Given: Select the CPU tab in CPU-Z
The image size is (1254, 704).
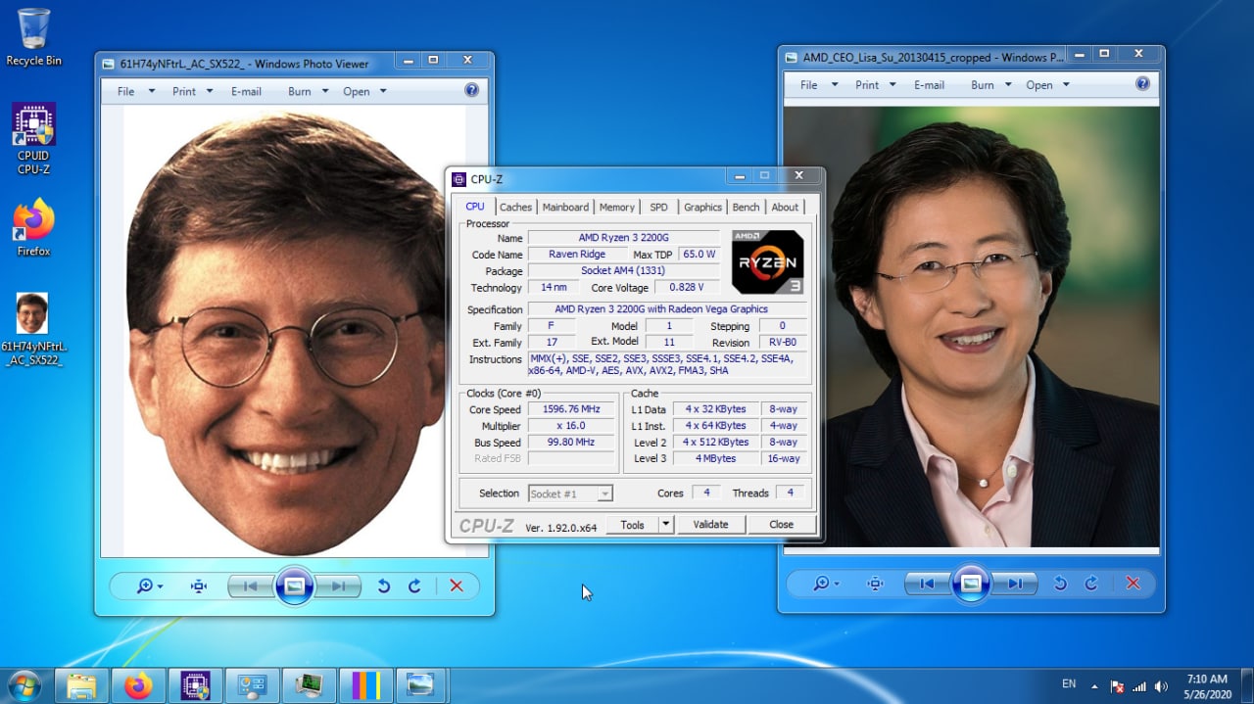Looking at the screenshot, I should [475, 206].
